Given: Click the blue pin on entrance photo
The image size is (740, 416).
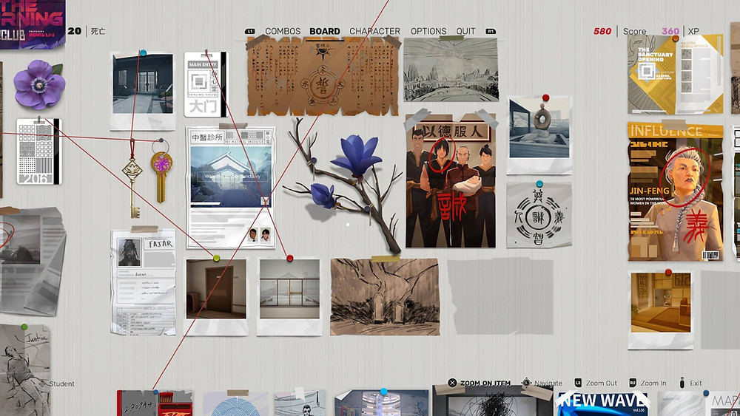Looking at the screenshot, I should 143,52.
